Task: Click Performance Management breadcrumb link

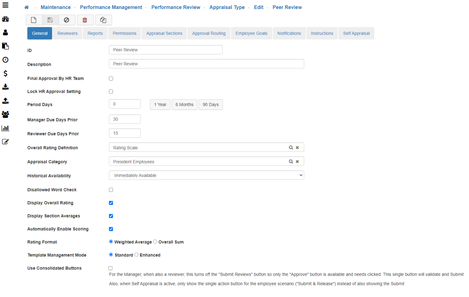Action: point(111,7)
